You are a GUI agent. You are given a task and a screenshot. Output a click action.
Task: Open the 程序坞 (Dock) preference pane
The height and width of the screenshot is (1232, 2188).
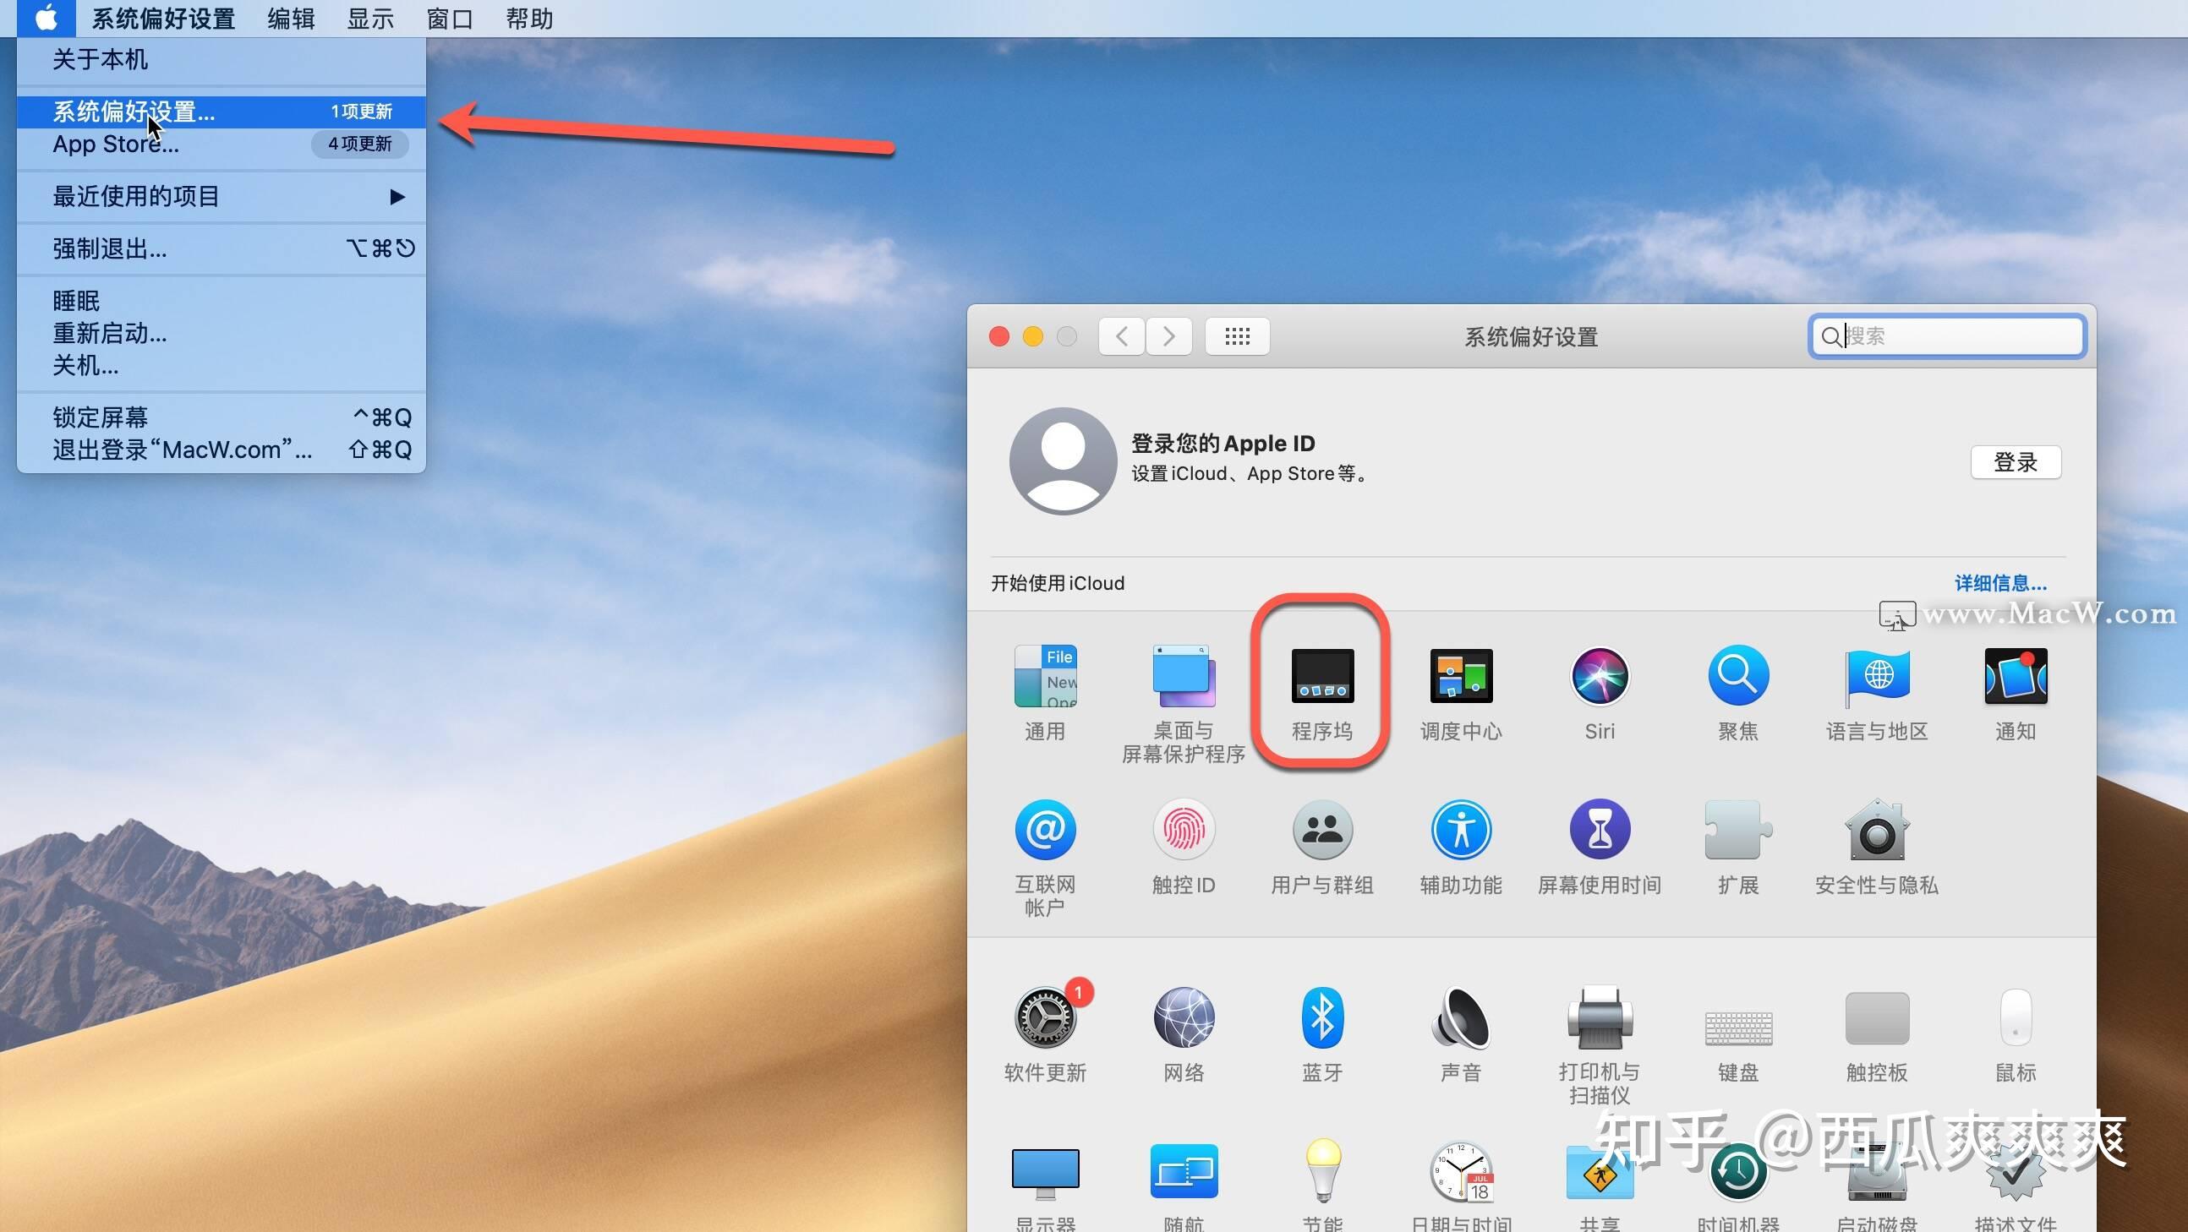point(1321,677)
